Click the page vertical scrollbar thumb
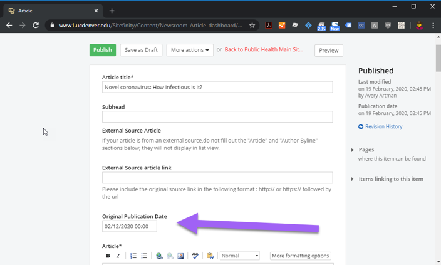Screen dimensions: 441x265 pos(438,58)
